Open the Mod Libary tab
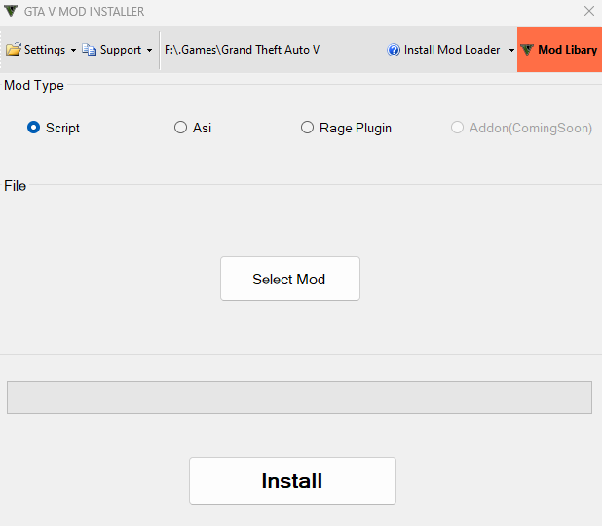Image resolution: width=602 pixels, height=526 pixels. (x=559, y=50)
